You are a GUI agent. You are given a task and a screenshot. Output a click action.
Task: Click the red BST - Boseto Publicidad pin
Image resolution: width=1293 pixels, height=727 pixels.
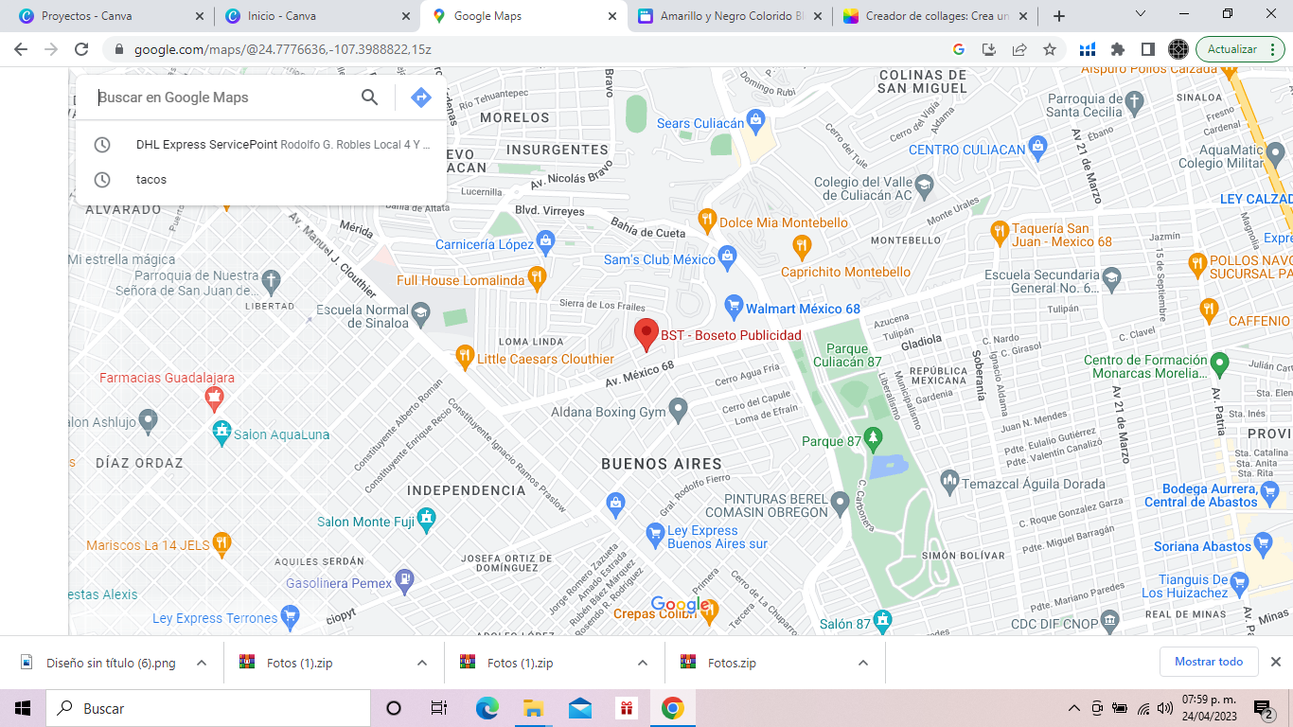coord(646,335)
